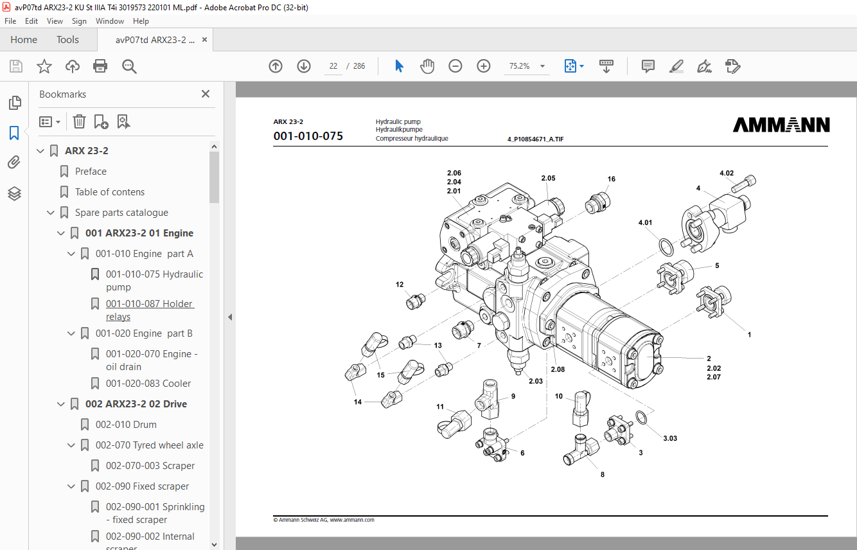857x550 pixels.
Task: Collapse 001-010 Engine part A node
Action: tap(71, 254)
